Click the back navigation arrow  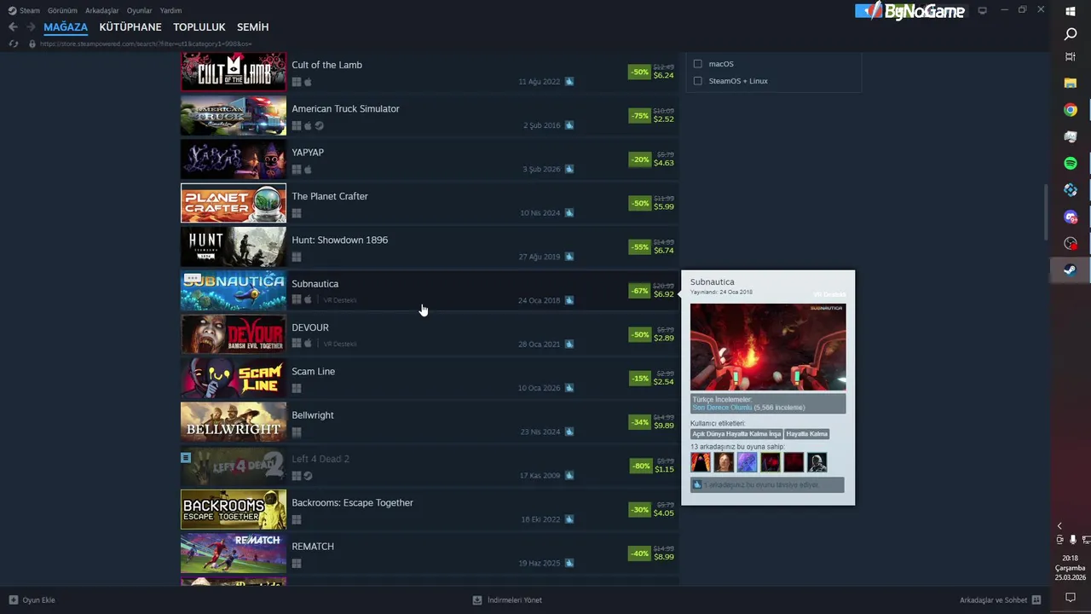[x=13, y=27]
